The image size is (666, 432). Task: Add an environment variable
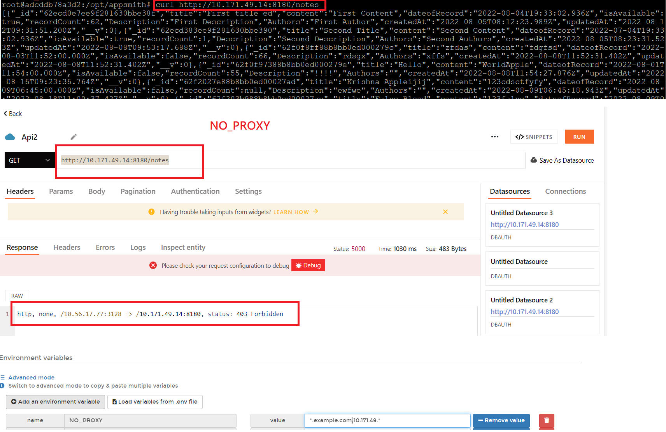point(55,402)
